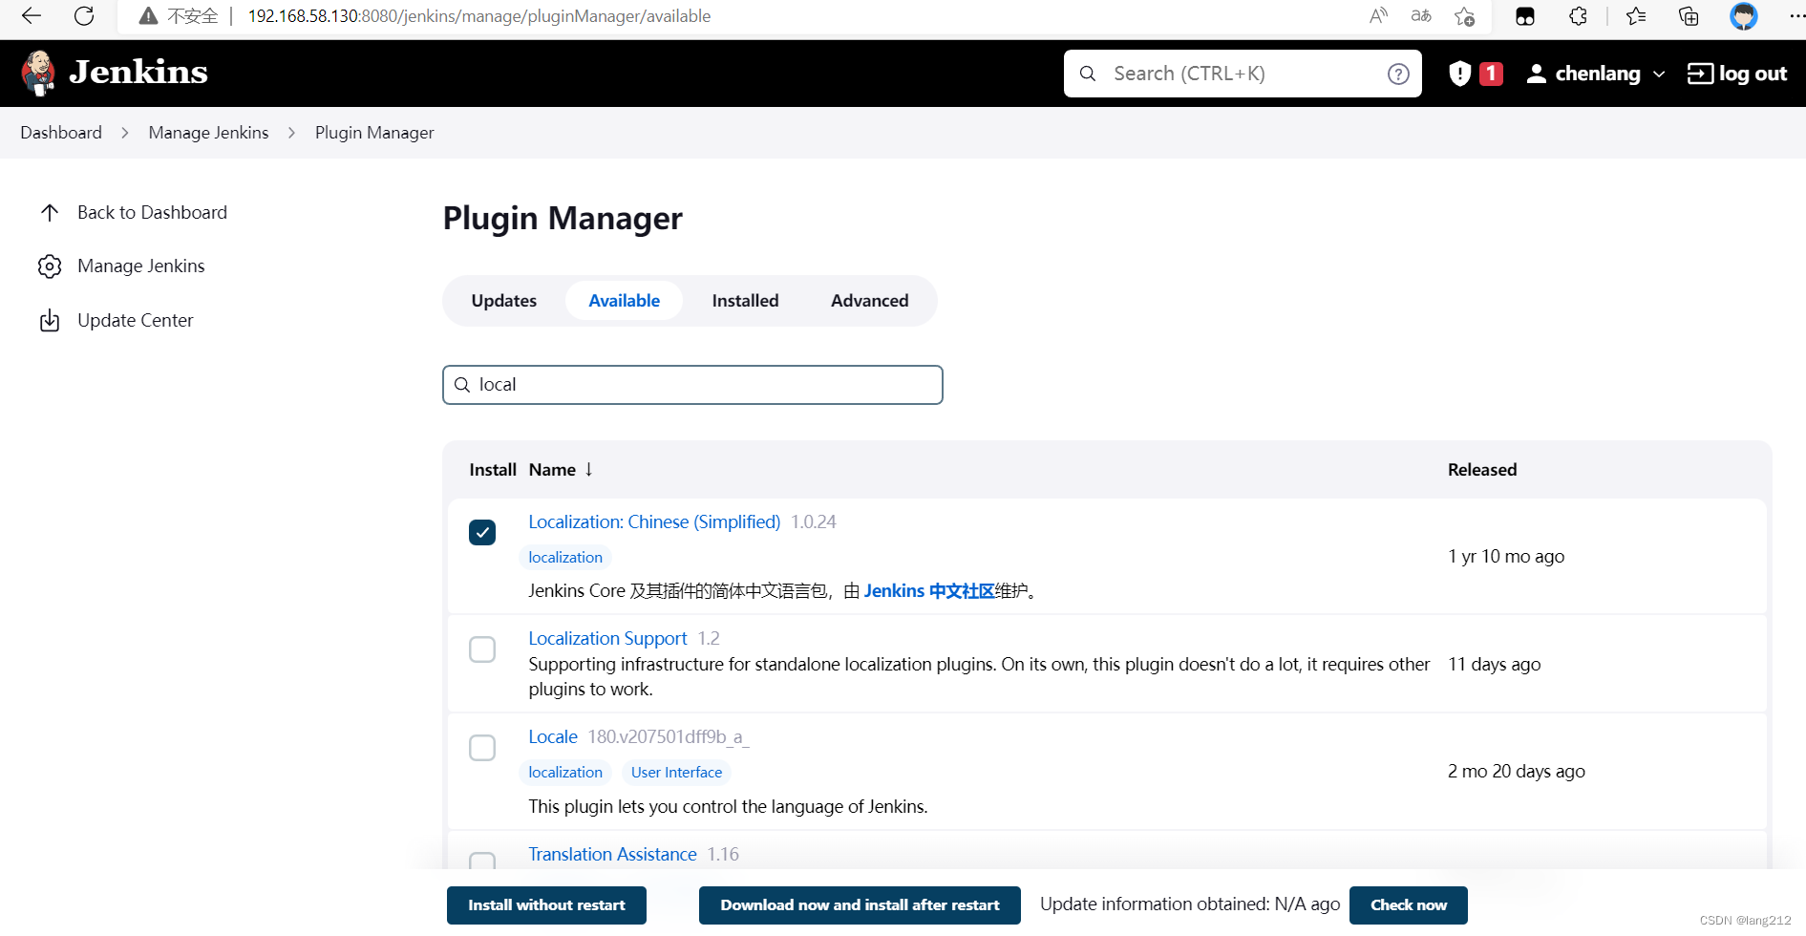Screen dimensions: 1806x936
Task: Click the up arrow icon for Back to Dashboard
Action: 50,212
